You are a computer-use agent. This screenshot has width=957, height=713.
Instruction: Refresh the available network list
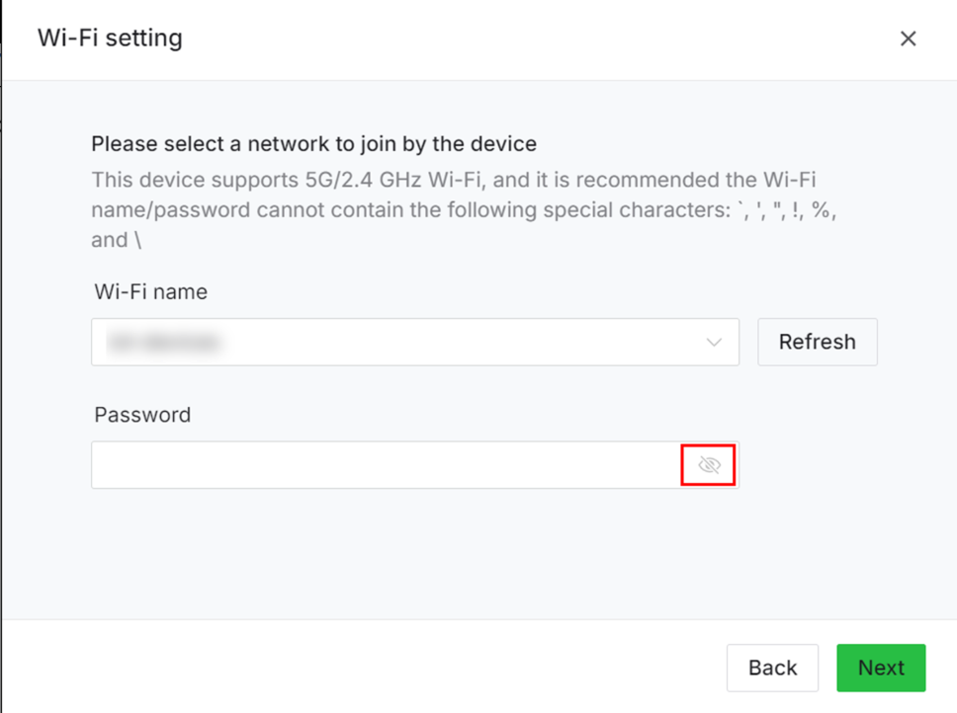[x=818, y=342]
